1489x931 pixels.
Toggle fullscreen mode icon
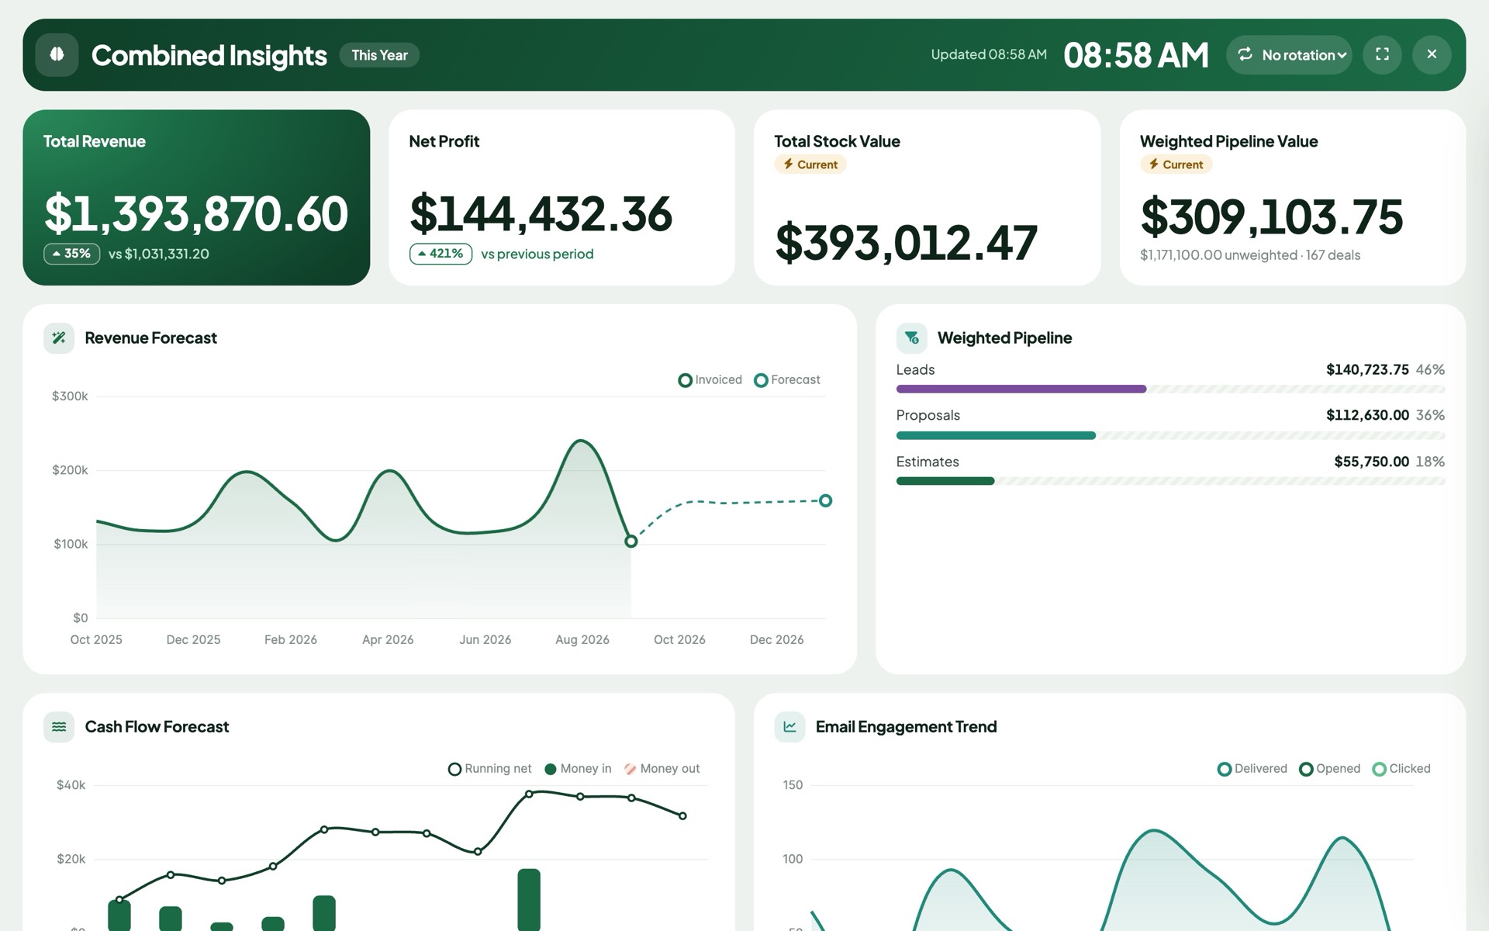pyautogui.click(x=1382, y=54)
